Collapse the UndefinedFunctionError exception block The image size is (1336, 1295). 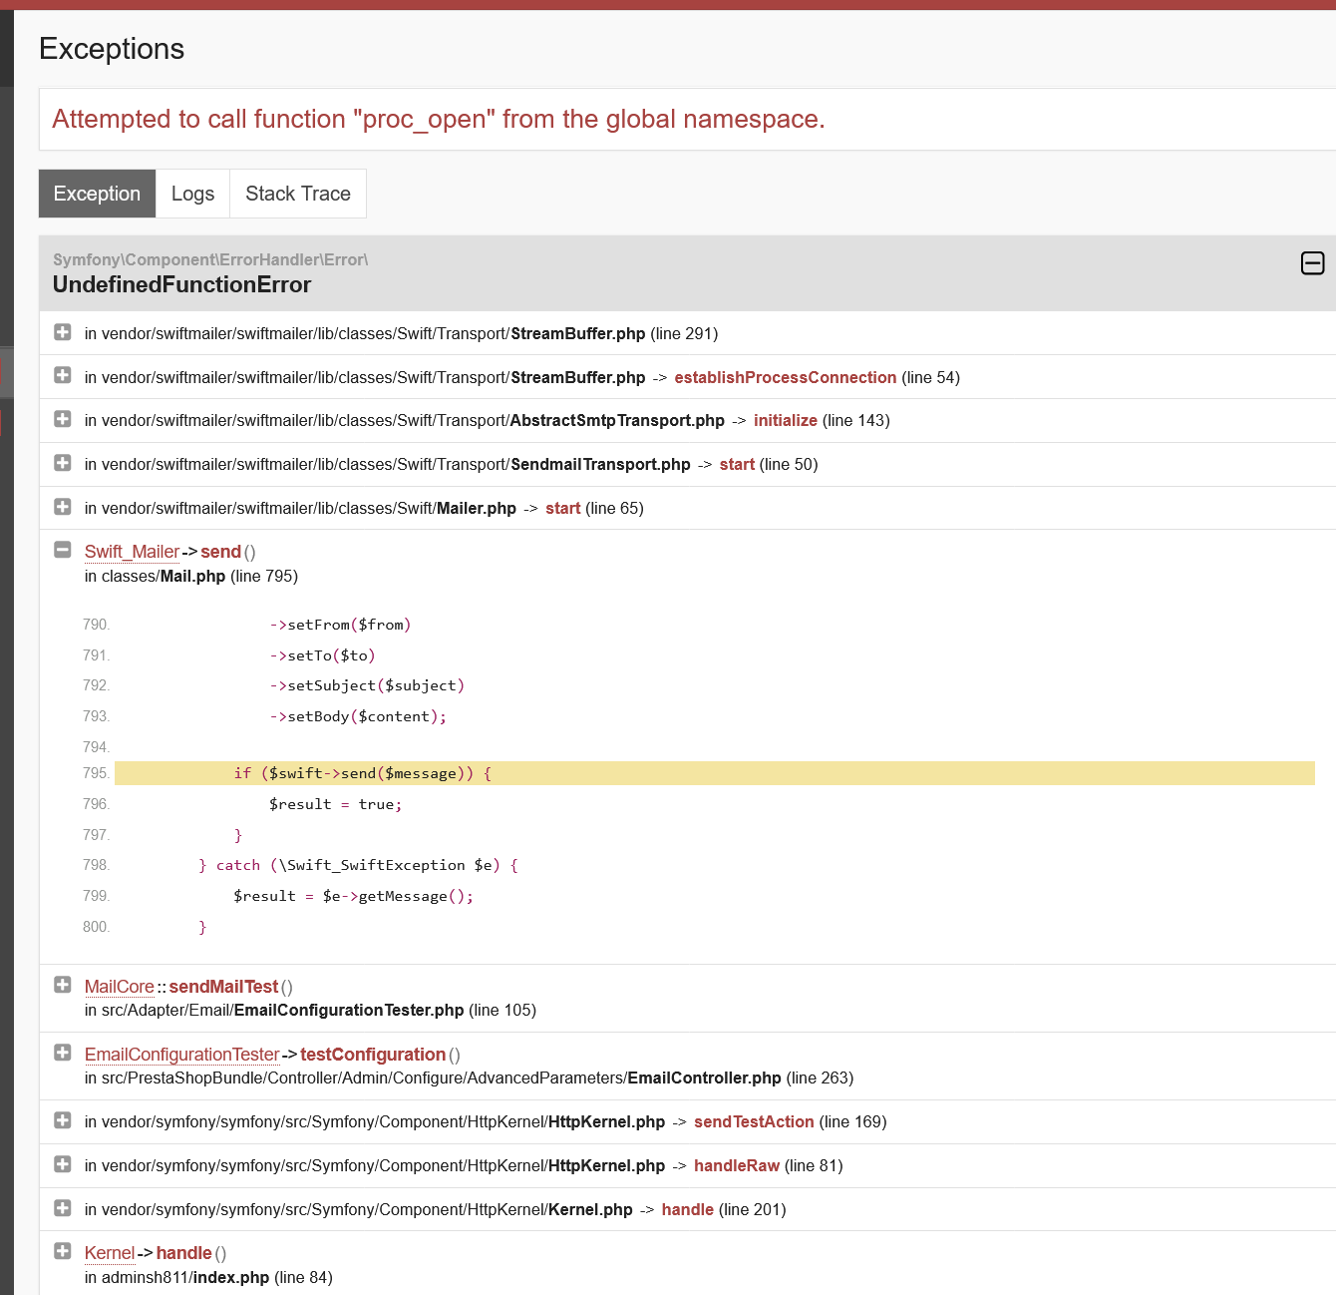point(1312,263)
